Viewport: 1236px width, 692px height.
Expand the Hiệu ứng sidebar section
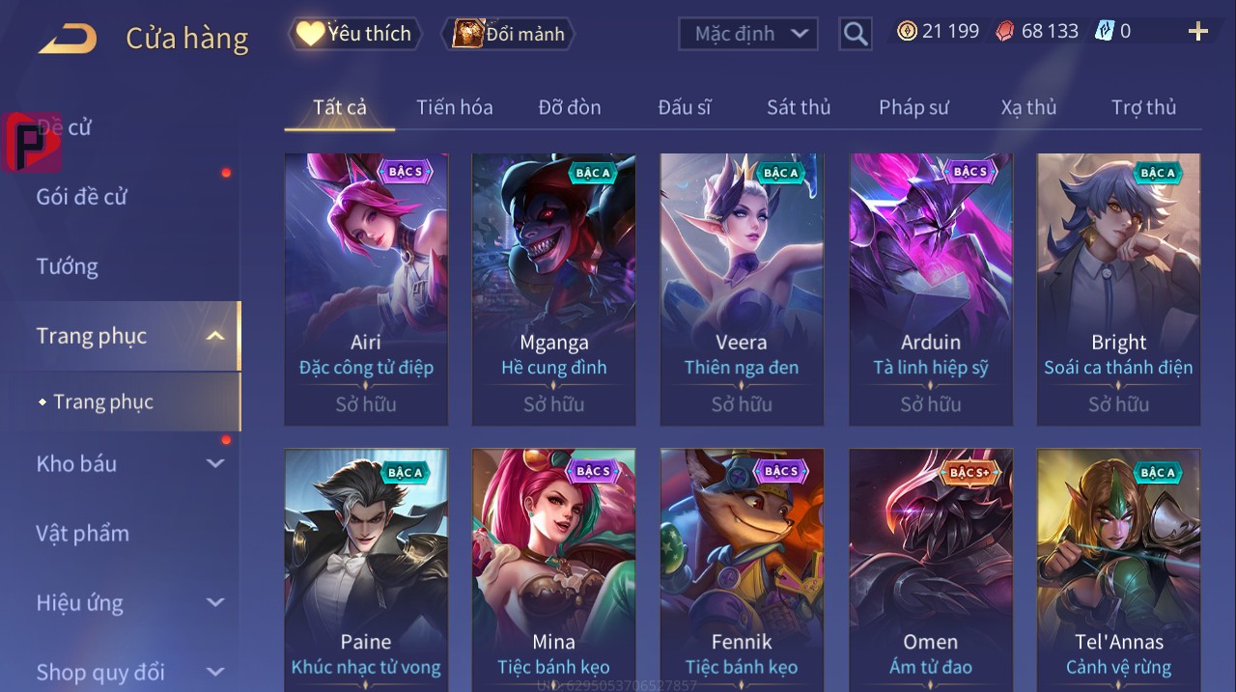point(215,603)
